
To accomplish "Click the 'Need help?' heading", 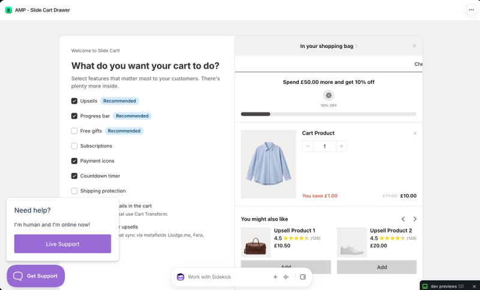I will (x=32, y=210).
